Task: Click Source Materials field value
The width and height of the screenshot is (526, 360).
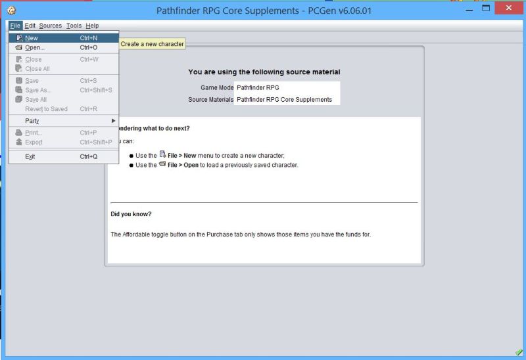Action: (x=287, y=99)
